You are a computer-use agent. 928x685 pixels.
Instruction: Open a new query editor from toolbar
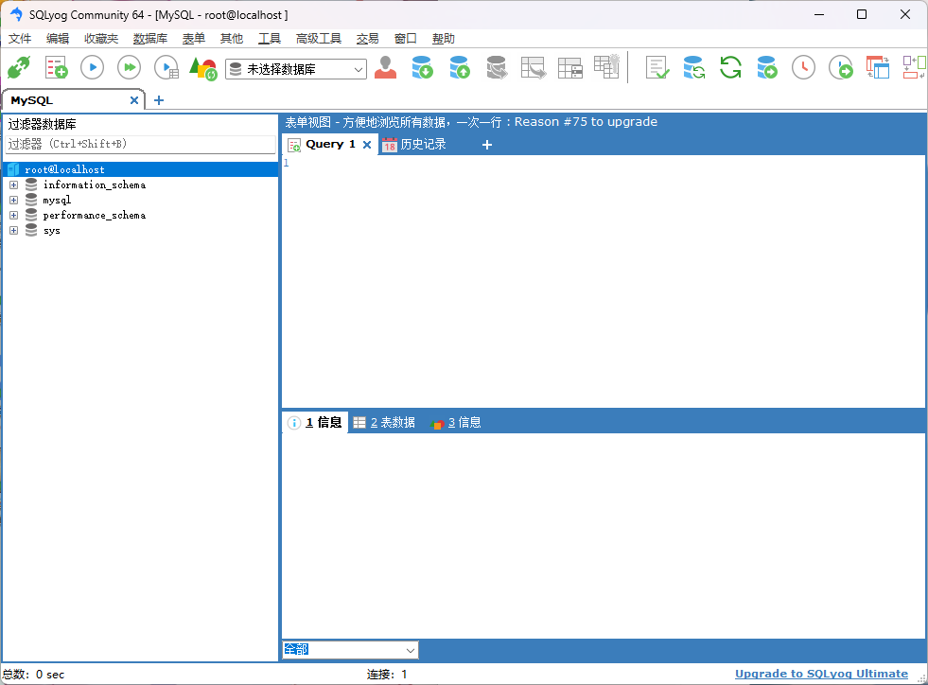pos(57,68)
